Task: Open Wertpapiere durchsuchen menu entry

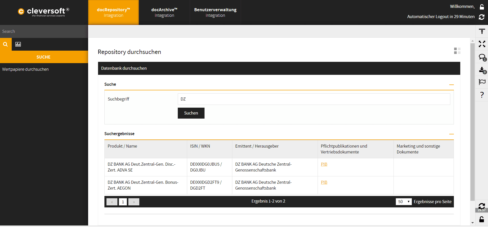Action: (x=25, y=69)
